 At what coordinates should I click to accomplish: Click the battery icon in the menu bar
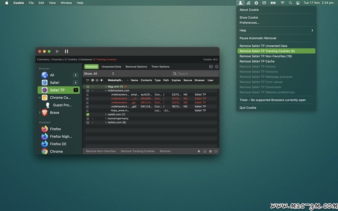point(273,3)
